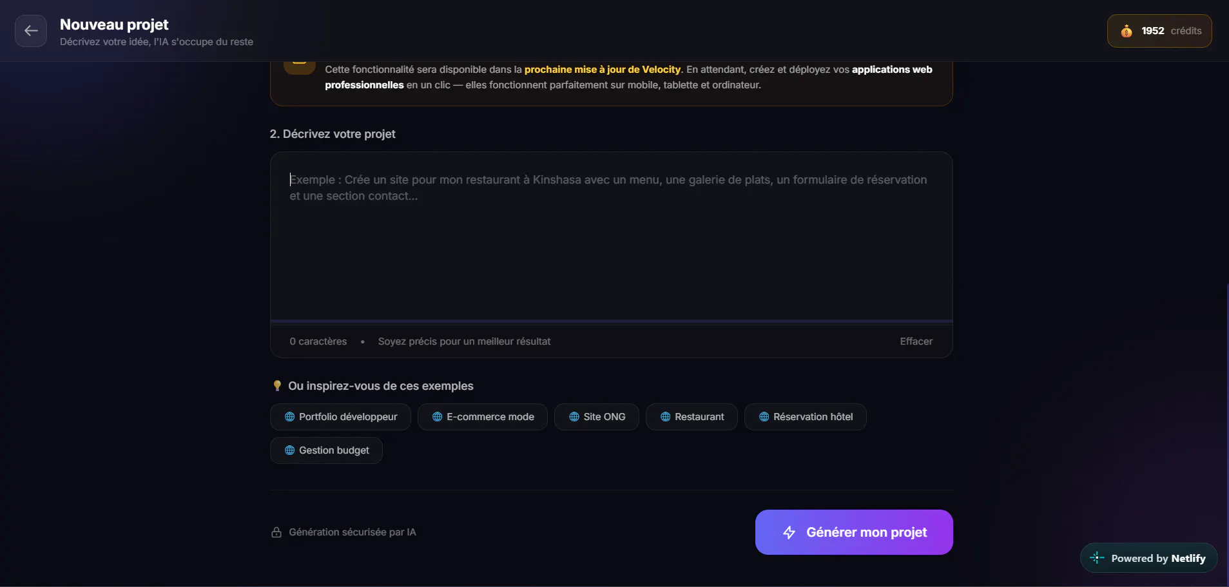
Task: Open the 1952 crédits balance badge
Action: tap(1159, 31)
